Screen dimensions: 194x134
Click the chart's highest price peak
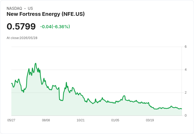36,63
